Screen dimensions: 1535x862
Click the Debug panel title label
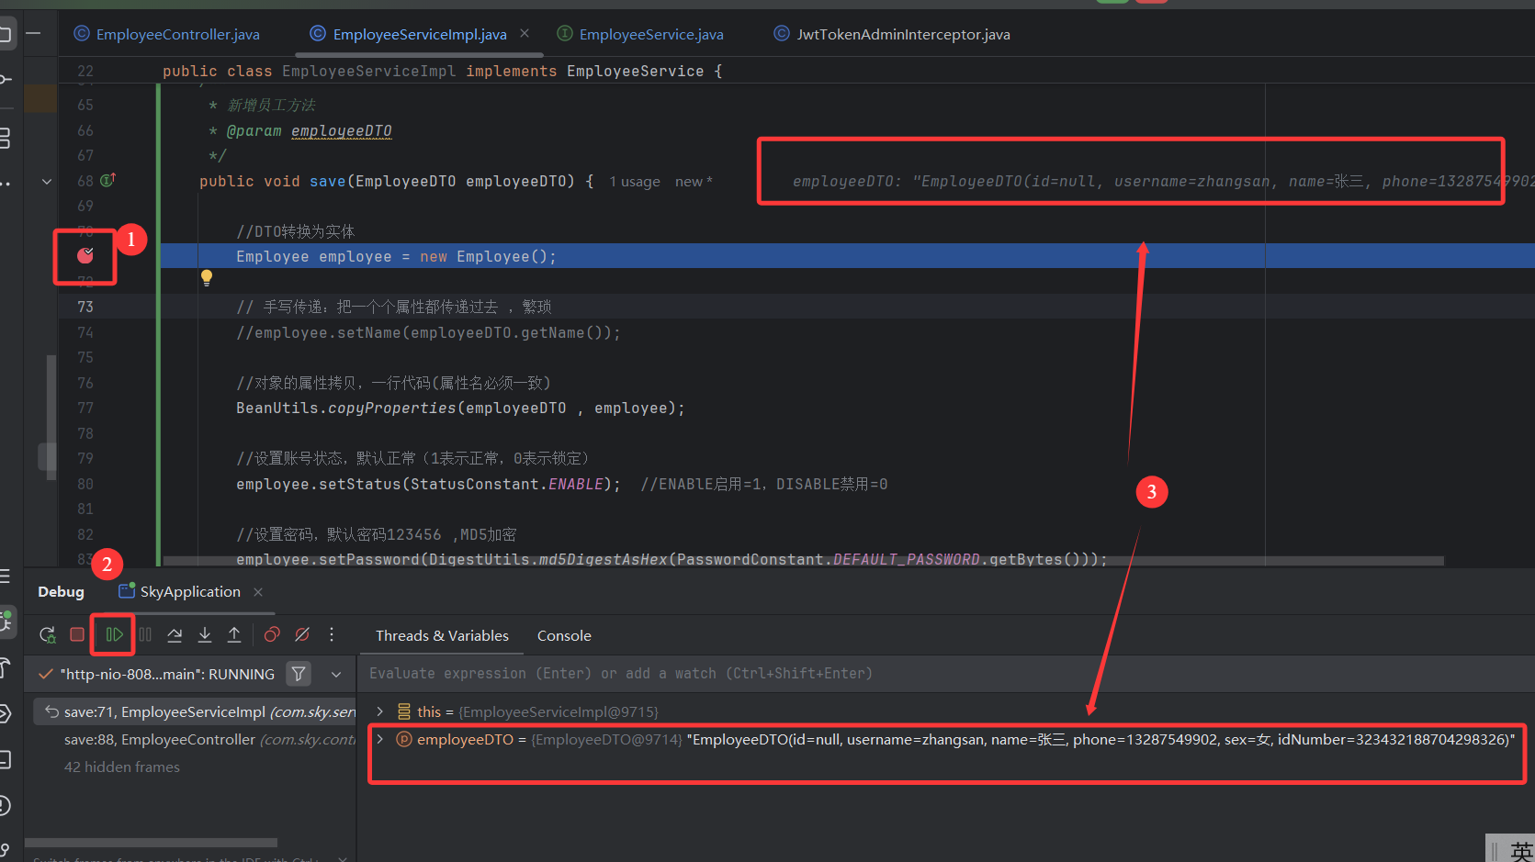click(61, 591)
